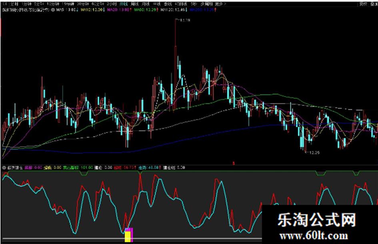Switch to the 周线 weekly tab
Viewport: 378px width, 244px height.
pos(134,4)
